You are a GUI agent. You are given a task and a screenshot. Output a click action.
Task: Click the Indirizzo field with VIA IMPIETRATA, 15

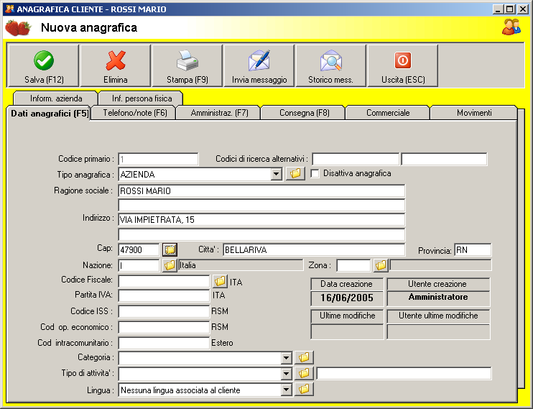261,219
